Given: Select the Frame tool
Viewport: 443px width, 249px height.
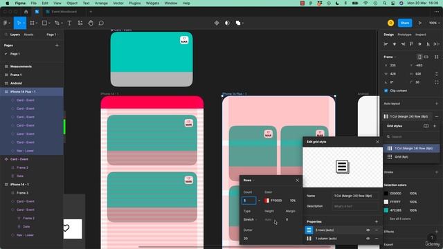Looking at the screenshot, I should pyautogui.click(x=32, y=23).
